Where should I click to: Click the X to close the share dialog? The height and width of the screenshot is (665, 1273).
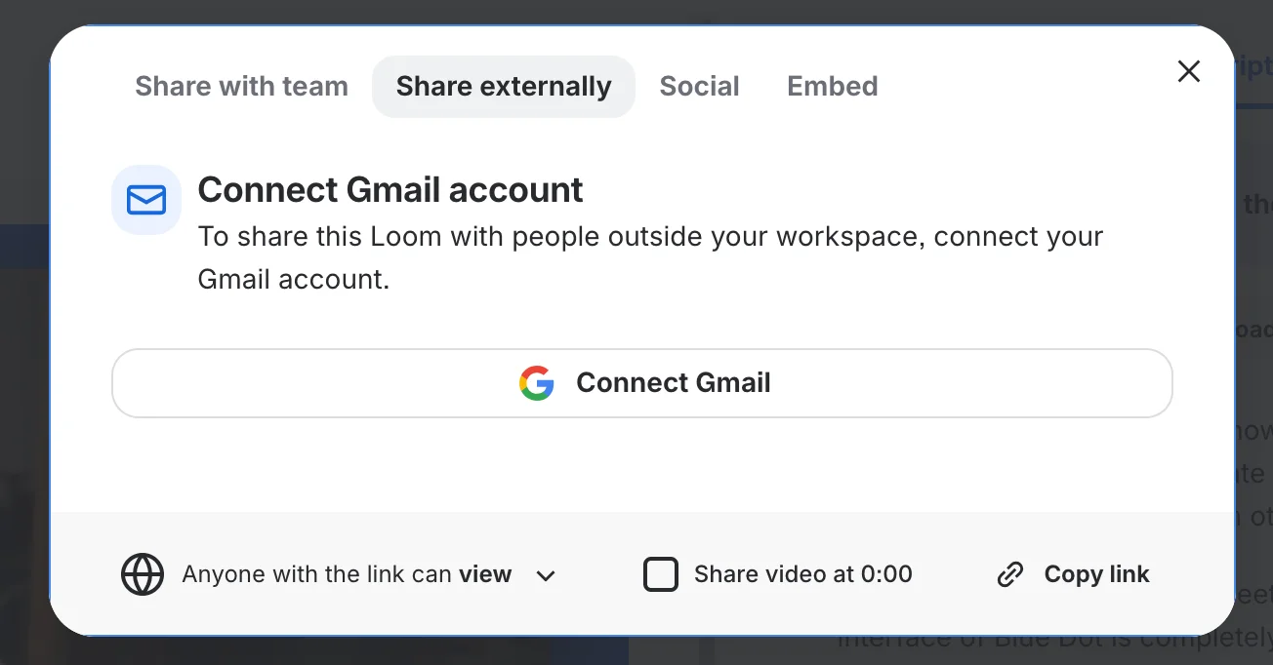[1188, 71]
